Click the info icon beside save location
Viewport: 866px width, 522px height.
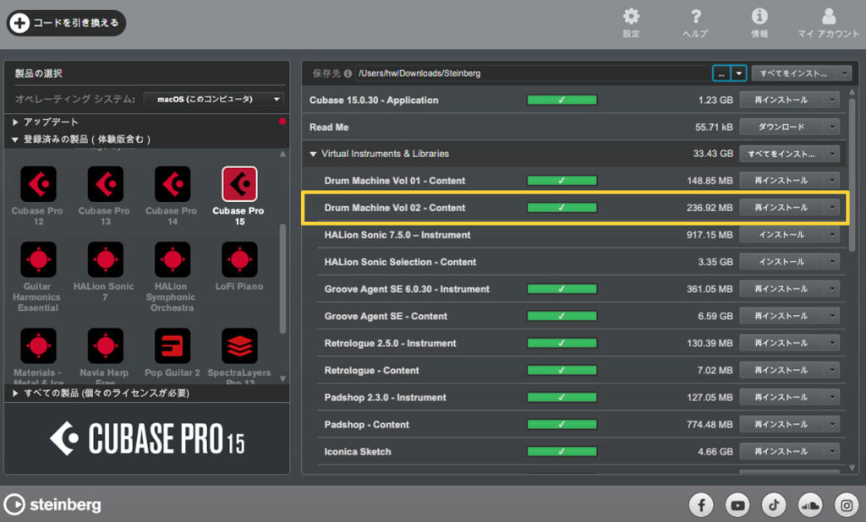[x=348, y=73]
